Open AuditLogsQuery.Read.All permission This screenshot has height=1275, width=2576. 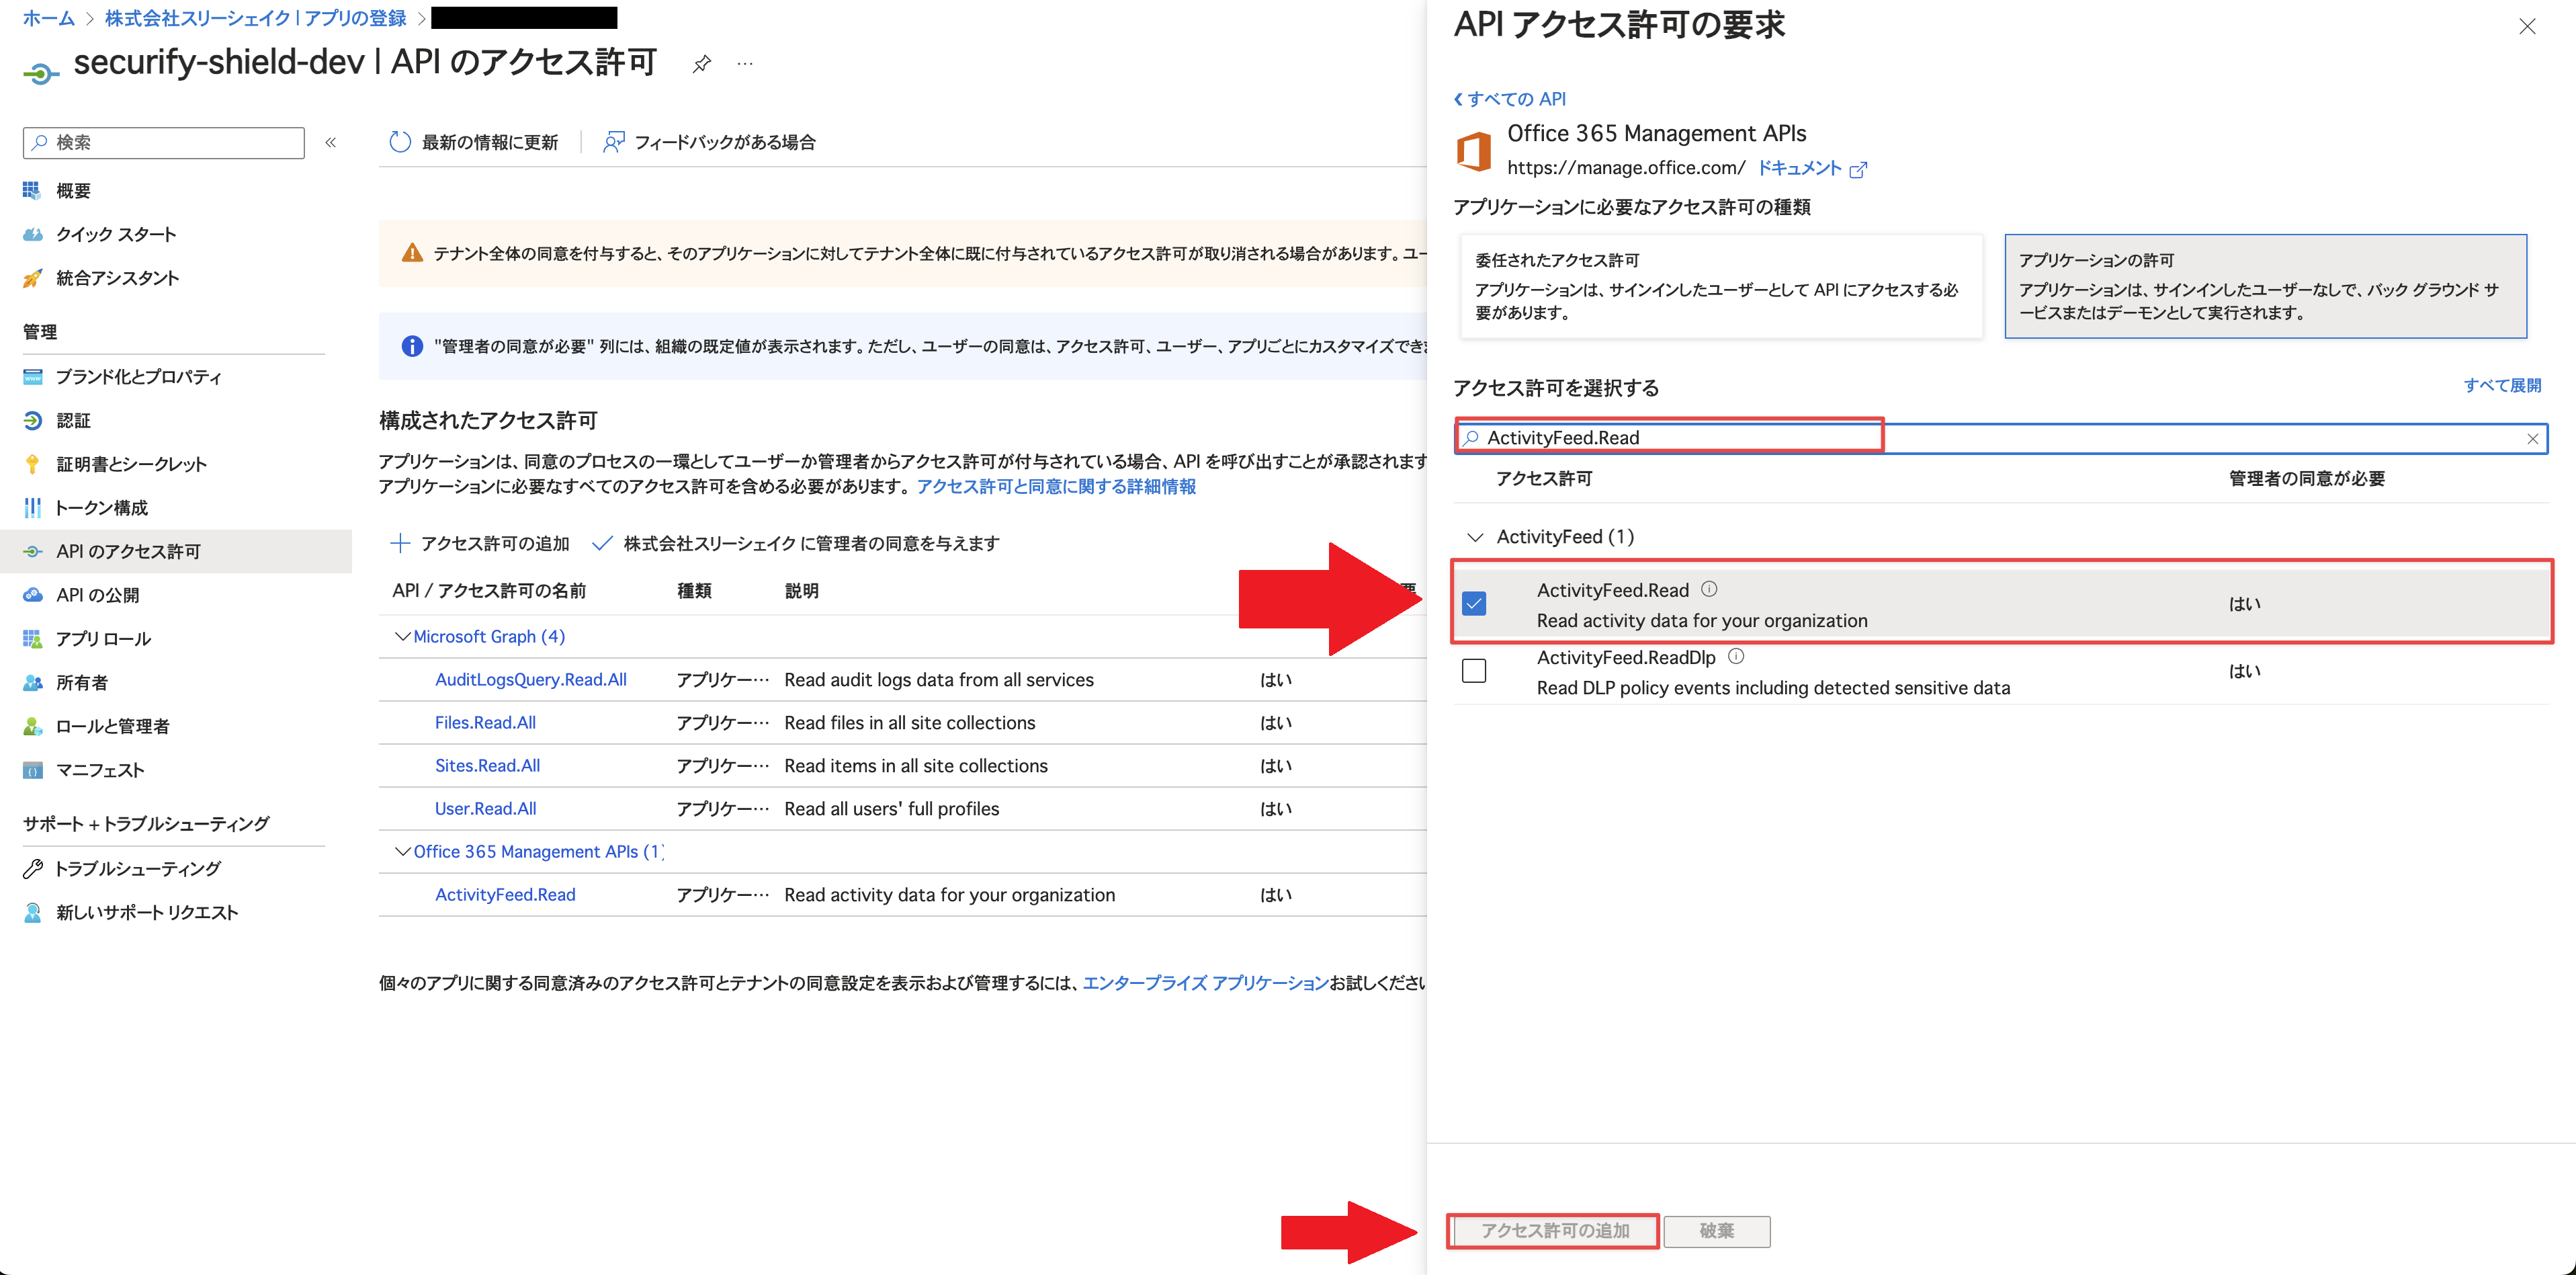531,680
